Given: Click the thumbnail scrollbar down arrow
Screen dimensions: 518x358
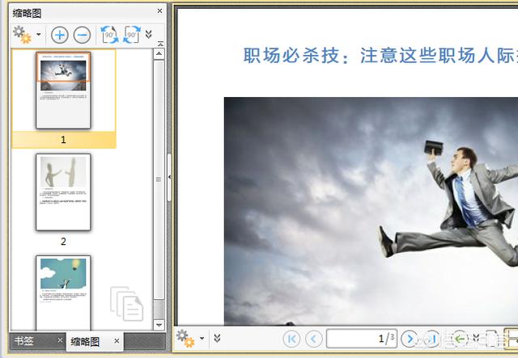Looking at the screenshot, I should (159, 325).
